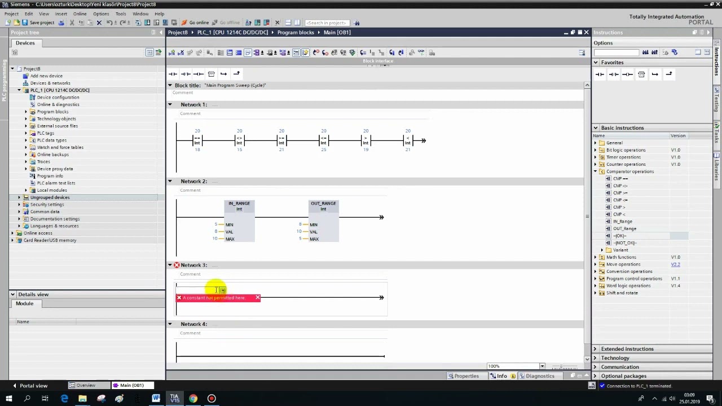Expand Program blocks in the project tree
Viewport: 722px width, 406px height.
click(x=25, y=112)
